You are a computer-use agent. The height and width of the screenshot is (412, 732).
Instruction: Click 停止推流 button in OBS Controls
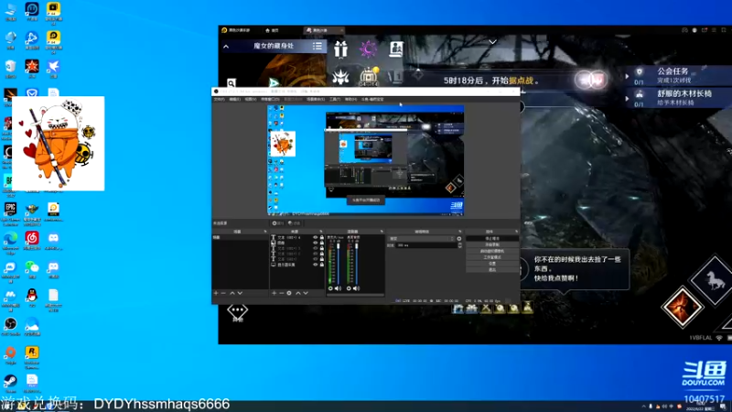(x=492, y=238)
